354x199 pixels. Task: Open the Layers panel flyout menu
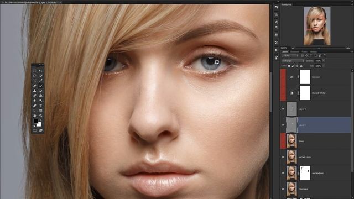click(352, 51)
